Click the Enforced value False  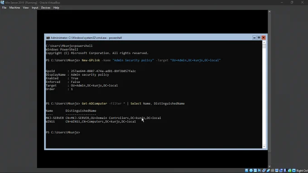coord(76,82)
